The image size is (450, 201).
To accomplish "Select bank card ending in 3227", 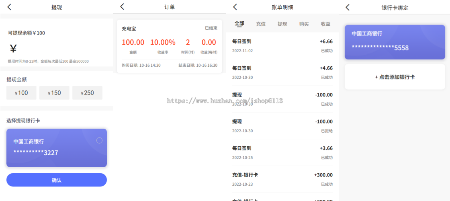I will pyautogui.click(x=57, y=148).
